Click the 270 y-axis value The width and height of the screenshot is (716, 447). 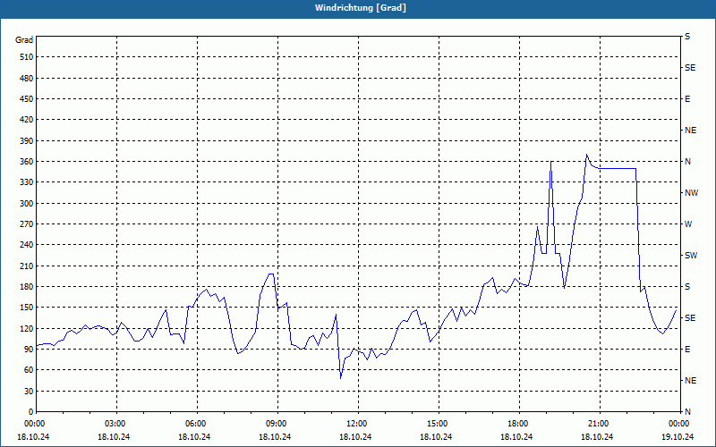tap(27, 224)
